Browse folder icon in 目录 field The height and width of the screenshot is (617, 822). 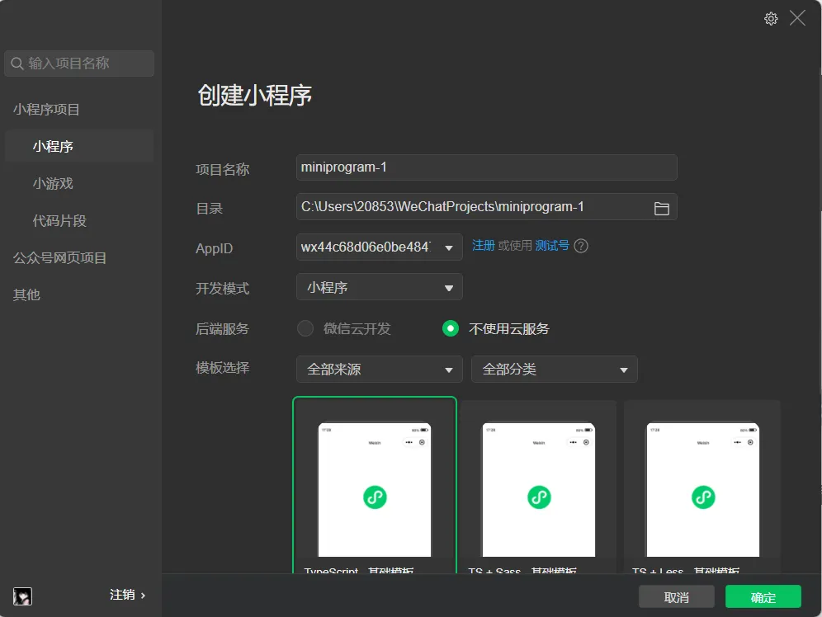point(662,208)
